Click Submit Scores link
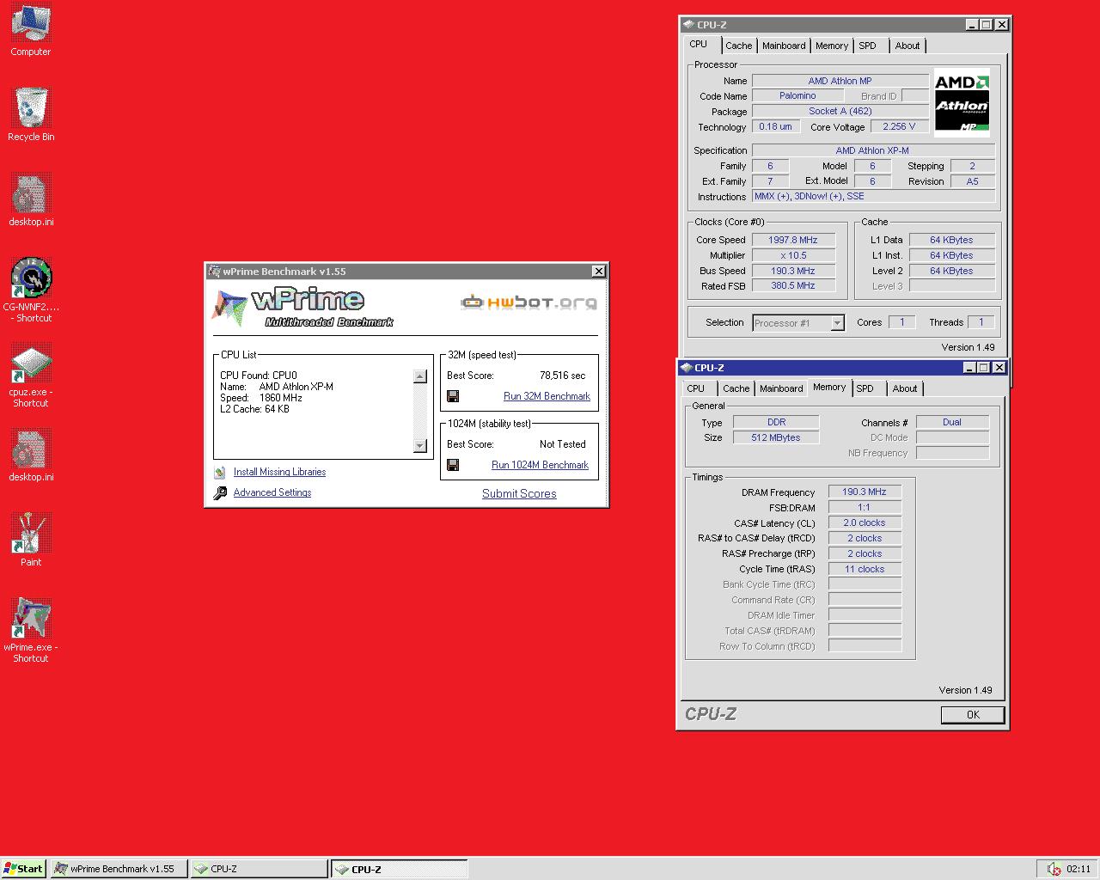This screenshot has height=880, width=1100. (x=519, y=493)
